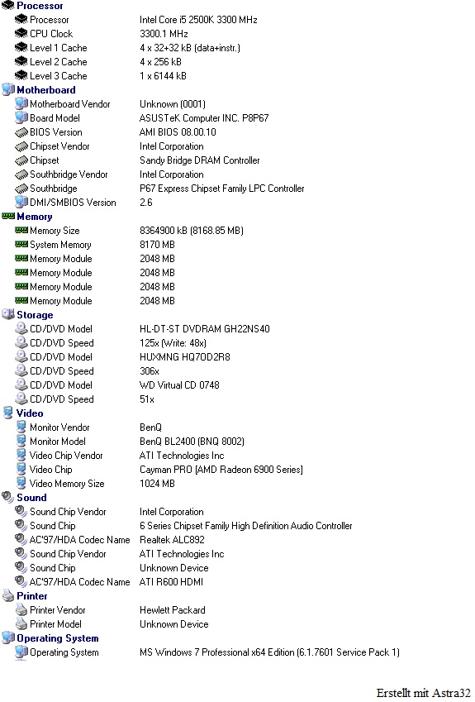The height and width of the screenshot is (702, 475).
Task: Click the value 1024 MB
Action: (157, 484)
